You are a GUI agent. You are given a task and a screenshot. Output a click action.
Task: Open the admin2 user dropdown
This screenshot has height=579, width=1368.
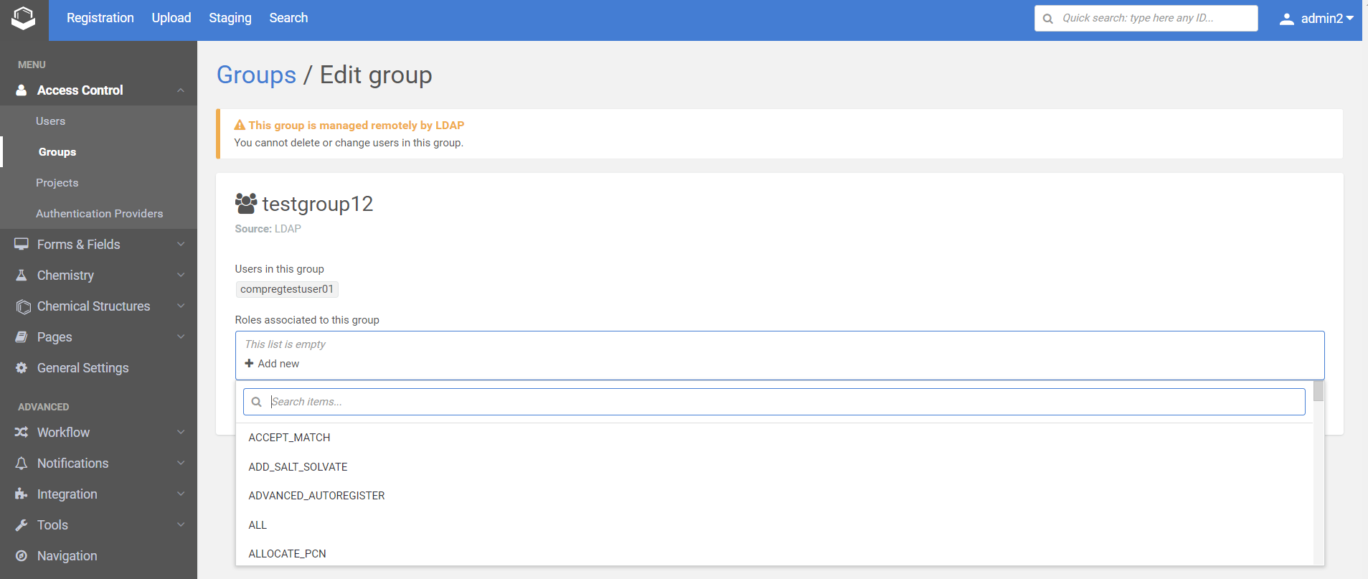1316,19
